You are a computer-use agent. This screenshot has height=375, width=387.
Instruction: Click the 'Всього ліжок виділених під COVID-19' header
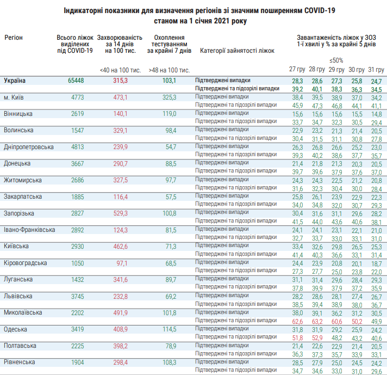point(75,44)
